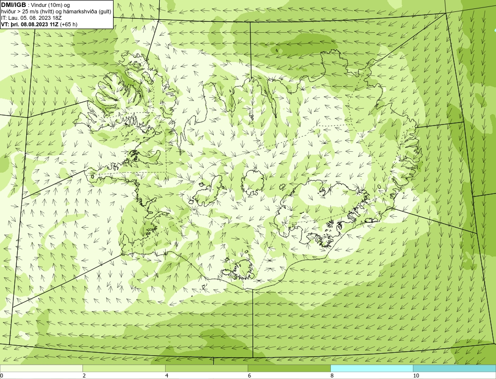Click the legend scale value '8'

[x=332, y=376]
